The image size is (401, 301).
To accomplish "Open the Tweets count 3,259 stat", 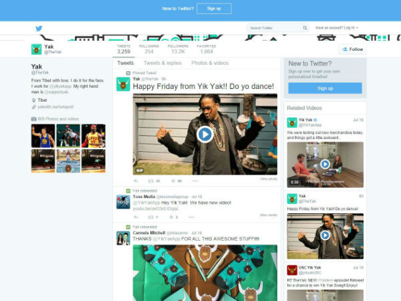I will point(124,49).
